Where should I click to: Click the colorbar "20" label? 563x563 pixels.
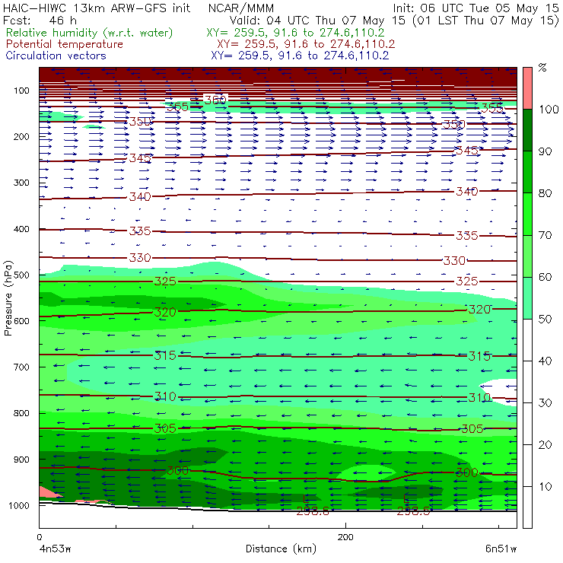coord(545,445)
